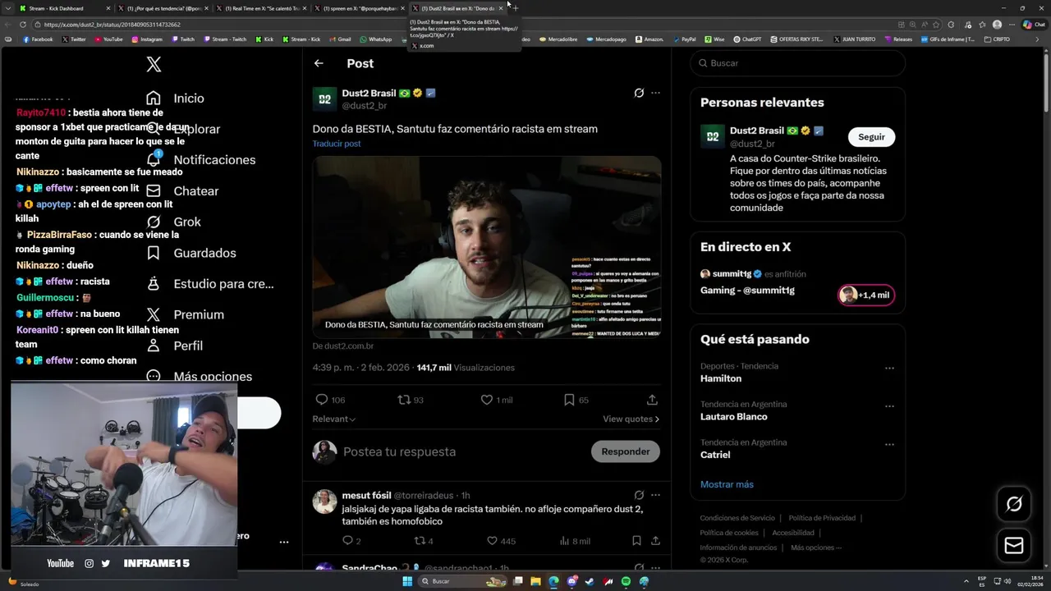Open Grok from the sidebar
This screenshot has width=1051, height=591.
(x=173, y=222)
